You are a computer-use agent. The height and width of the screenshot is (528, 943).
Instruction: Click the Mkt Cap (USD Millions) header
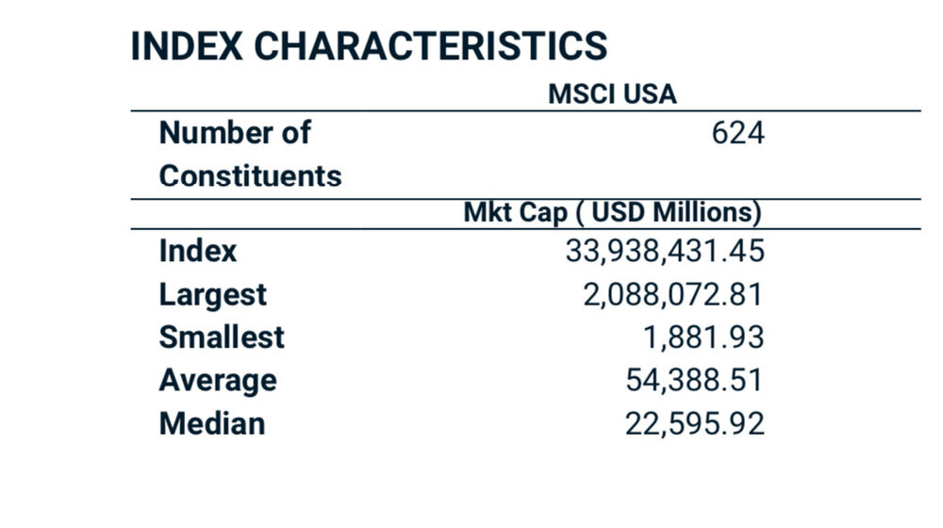(612, 213)
